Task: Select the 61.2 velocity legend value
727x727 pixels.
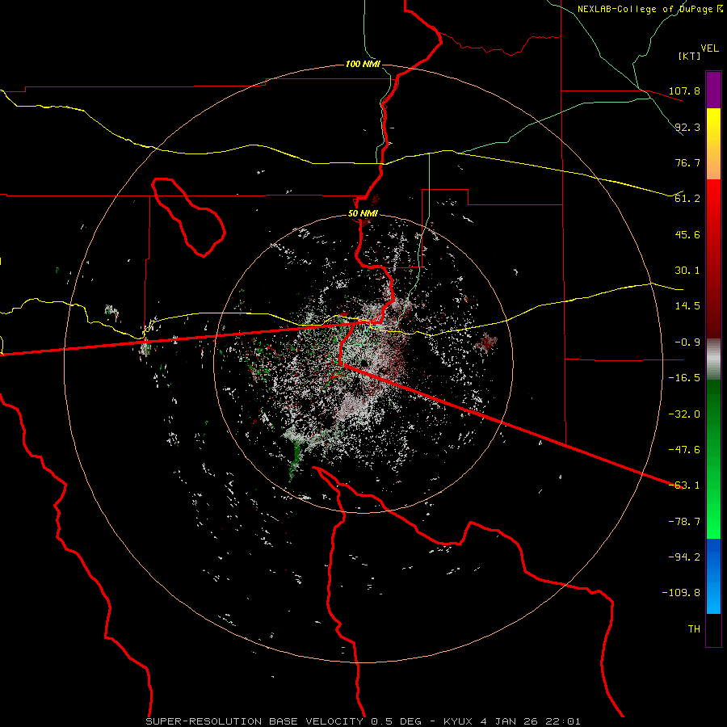Action: (x=687, y=199)
